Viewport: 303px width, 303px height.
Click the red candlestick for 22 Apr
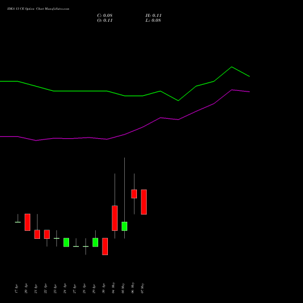[x=47, y=235]
